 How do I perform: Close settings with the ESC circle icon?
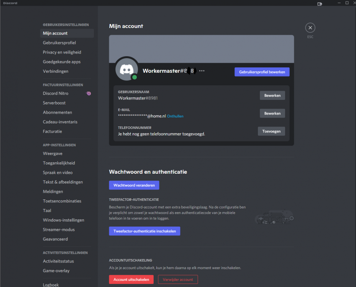[x=310, y=28]
